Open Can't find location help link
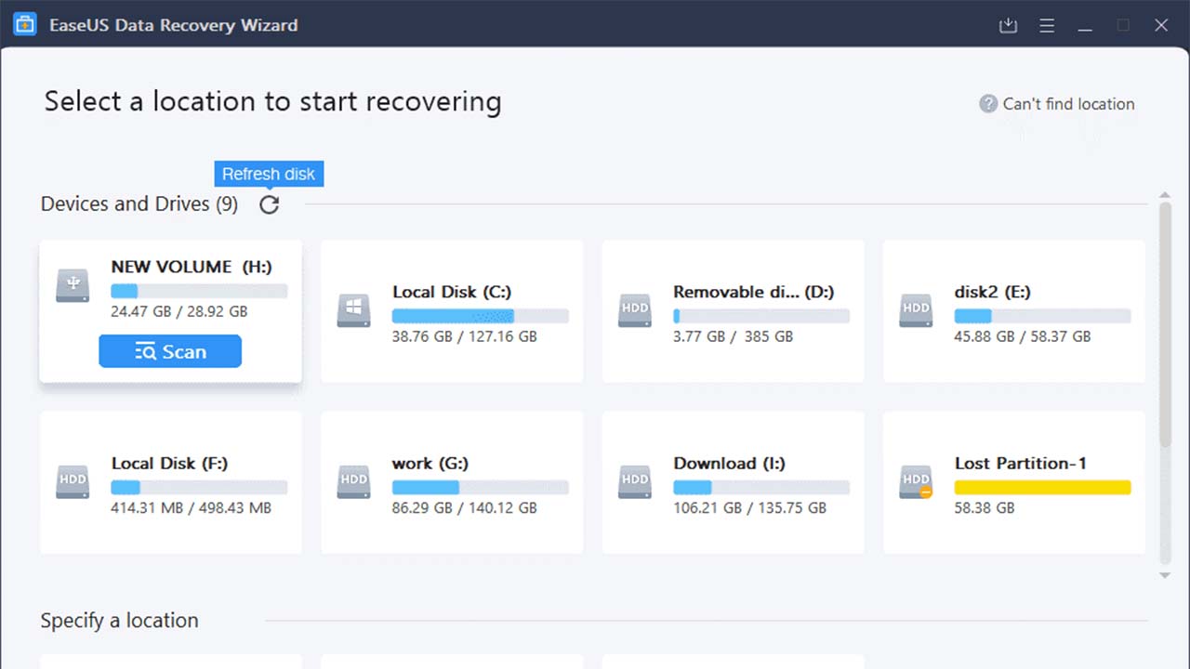The width and height of the screenshot is (1190, 669). [x=1068, y=104]
